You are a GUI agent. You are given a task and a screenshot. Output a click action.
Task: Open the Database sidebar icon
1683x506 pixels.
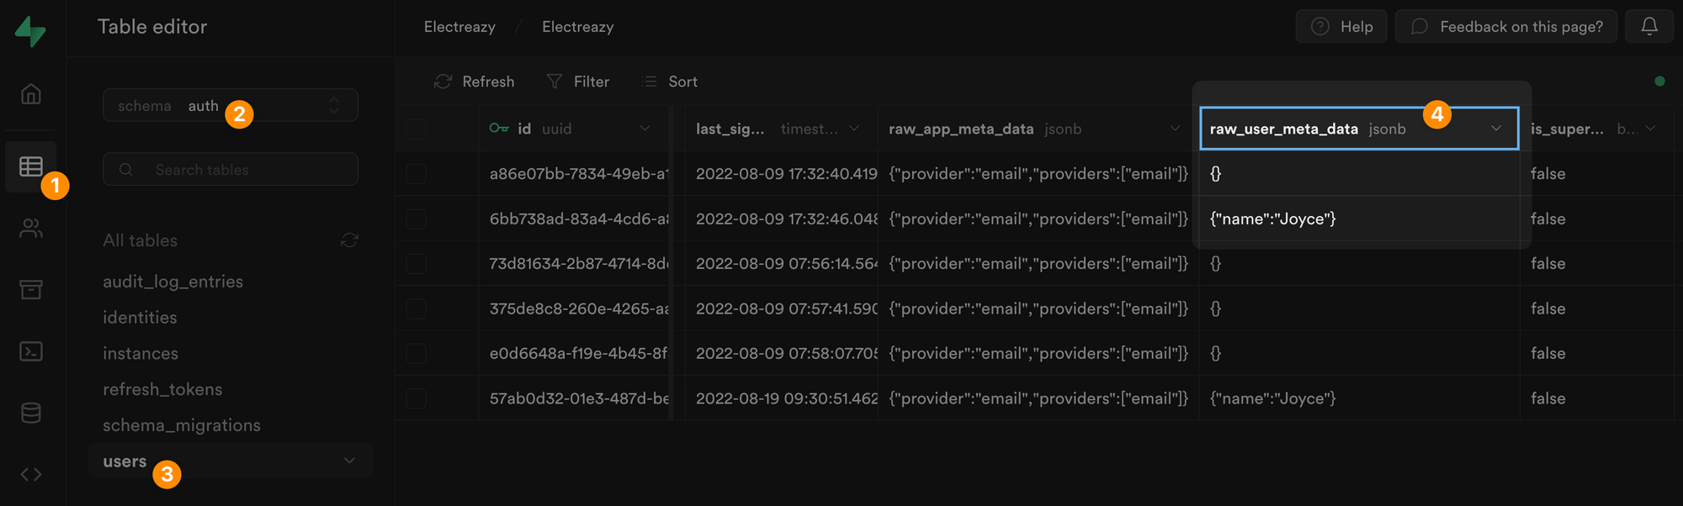tap(30, 412)
